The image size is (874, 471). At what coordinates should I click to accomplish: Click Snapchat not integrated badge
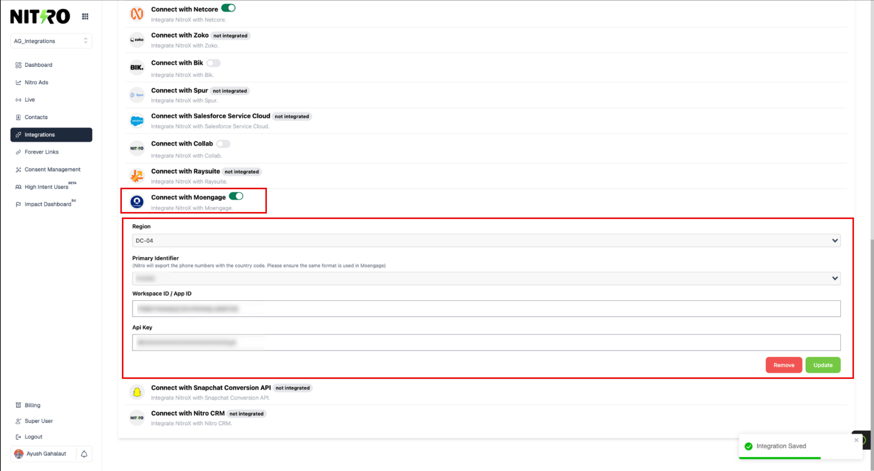point(293,388)
